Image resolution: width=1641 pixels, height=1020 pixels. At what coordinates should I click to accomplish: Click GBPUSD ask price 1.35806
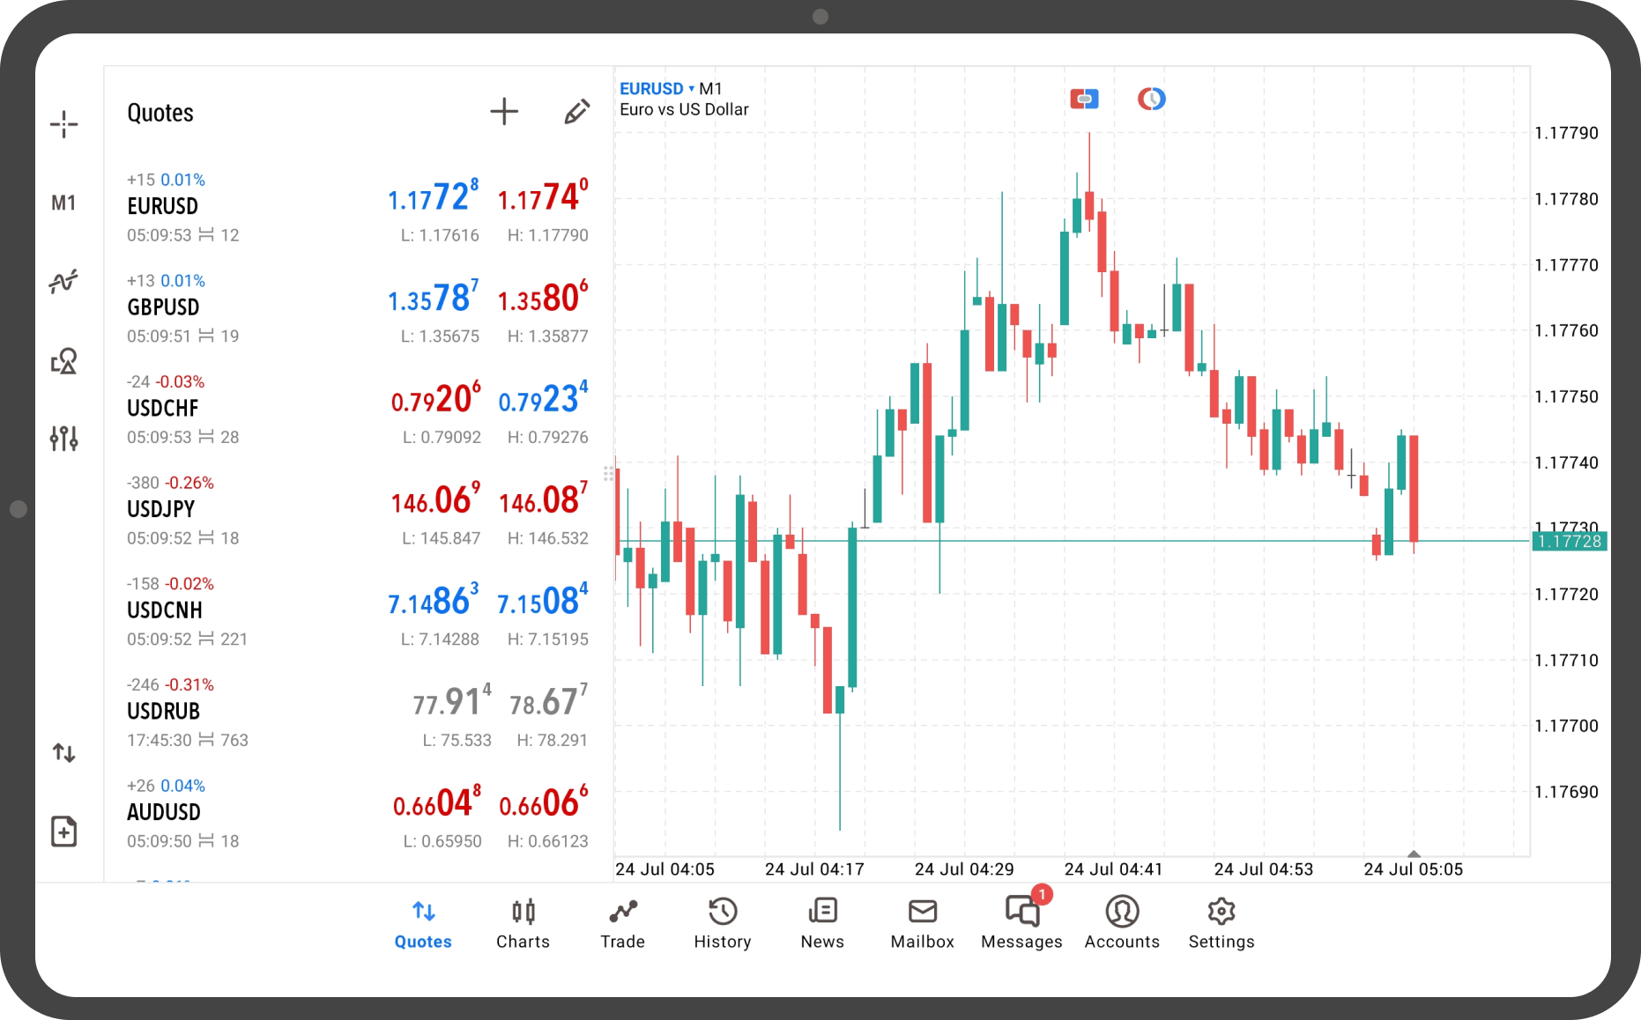coord(543,298)
